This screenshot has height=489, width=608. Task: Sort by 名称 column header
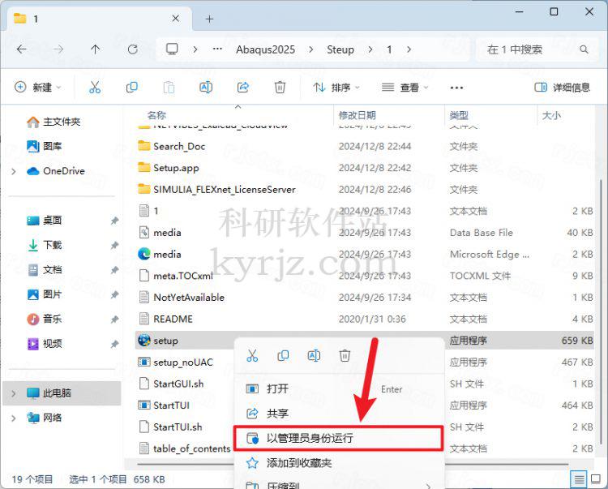point(156,115)
